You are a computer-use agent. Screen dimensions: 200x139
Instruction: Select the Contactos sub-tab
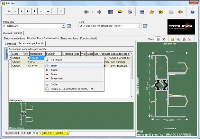click(10, 44)
